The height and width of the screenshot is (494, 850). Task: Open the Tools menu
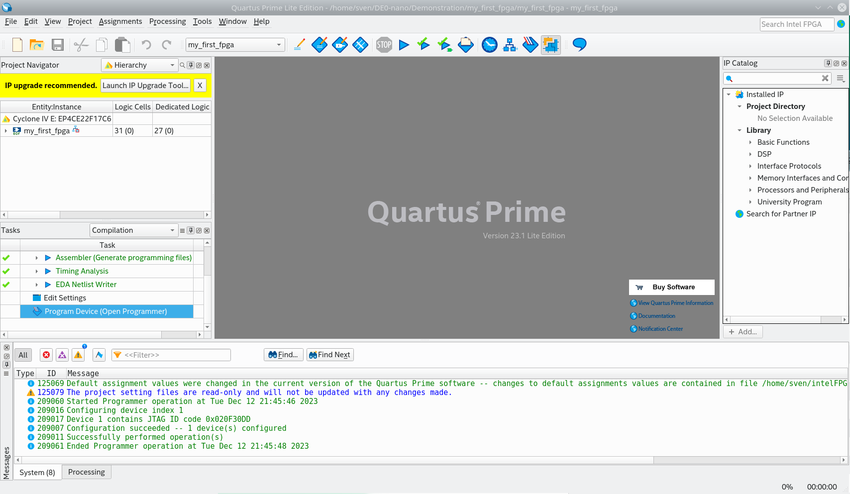(202, 21)
